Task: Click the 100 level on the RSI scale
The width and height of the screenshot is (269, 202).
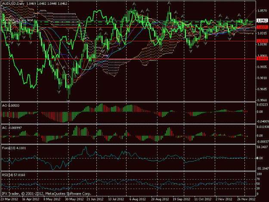Action: pyautogui.click(x=260, y=174)
